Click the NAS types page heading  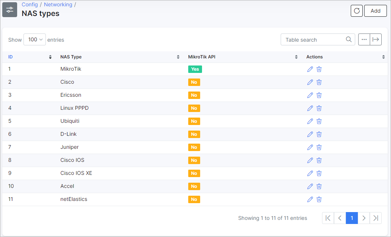40,13
